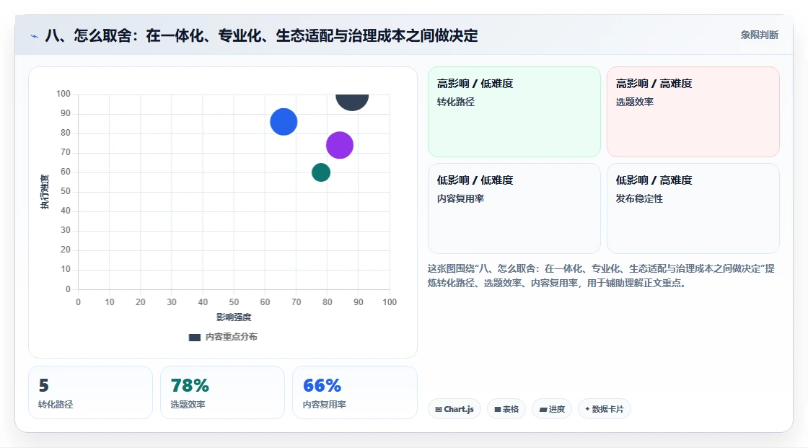Screen dimensions: 808x448
Task: Click the Chart.js tag
Action: tap(454, 409)
